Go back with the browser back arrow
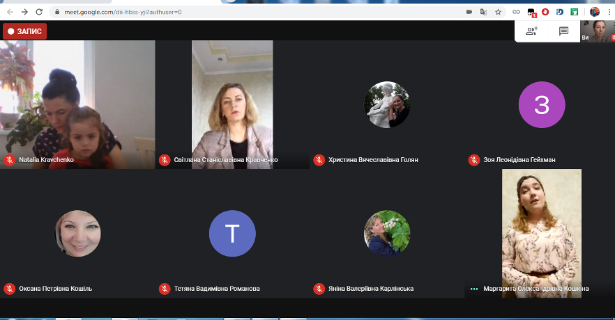 (10, 12)
